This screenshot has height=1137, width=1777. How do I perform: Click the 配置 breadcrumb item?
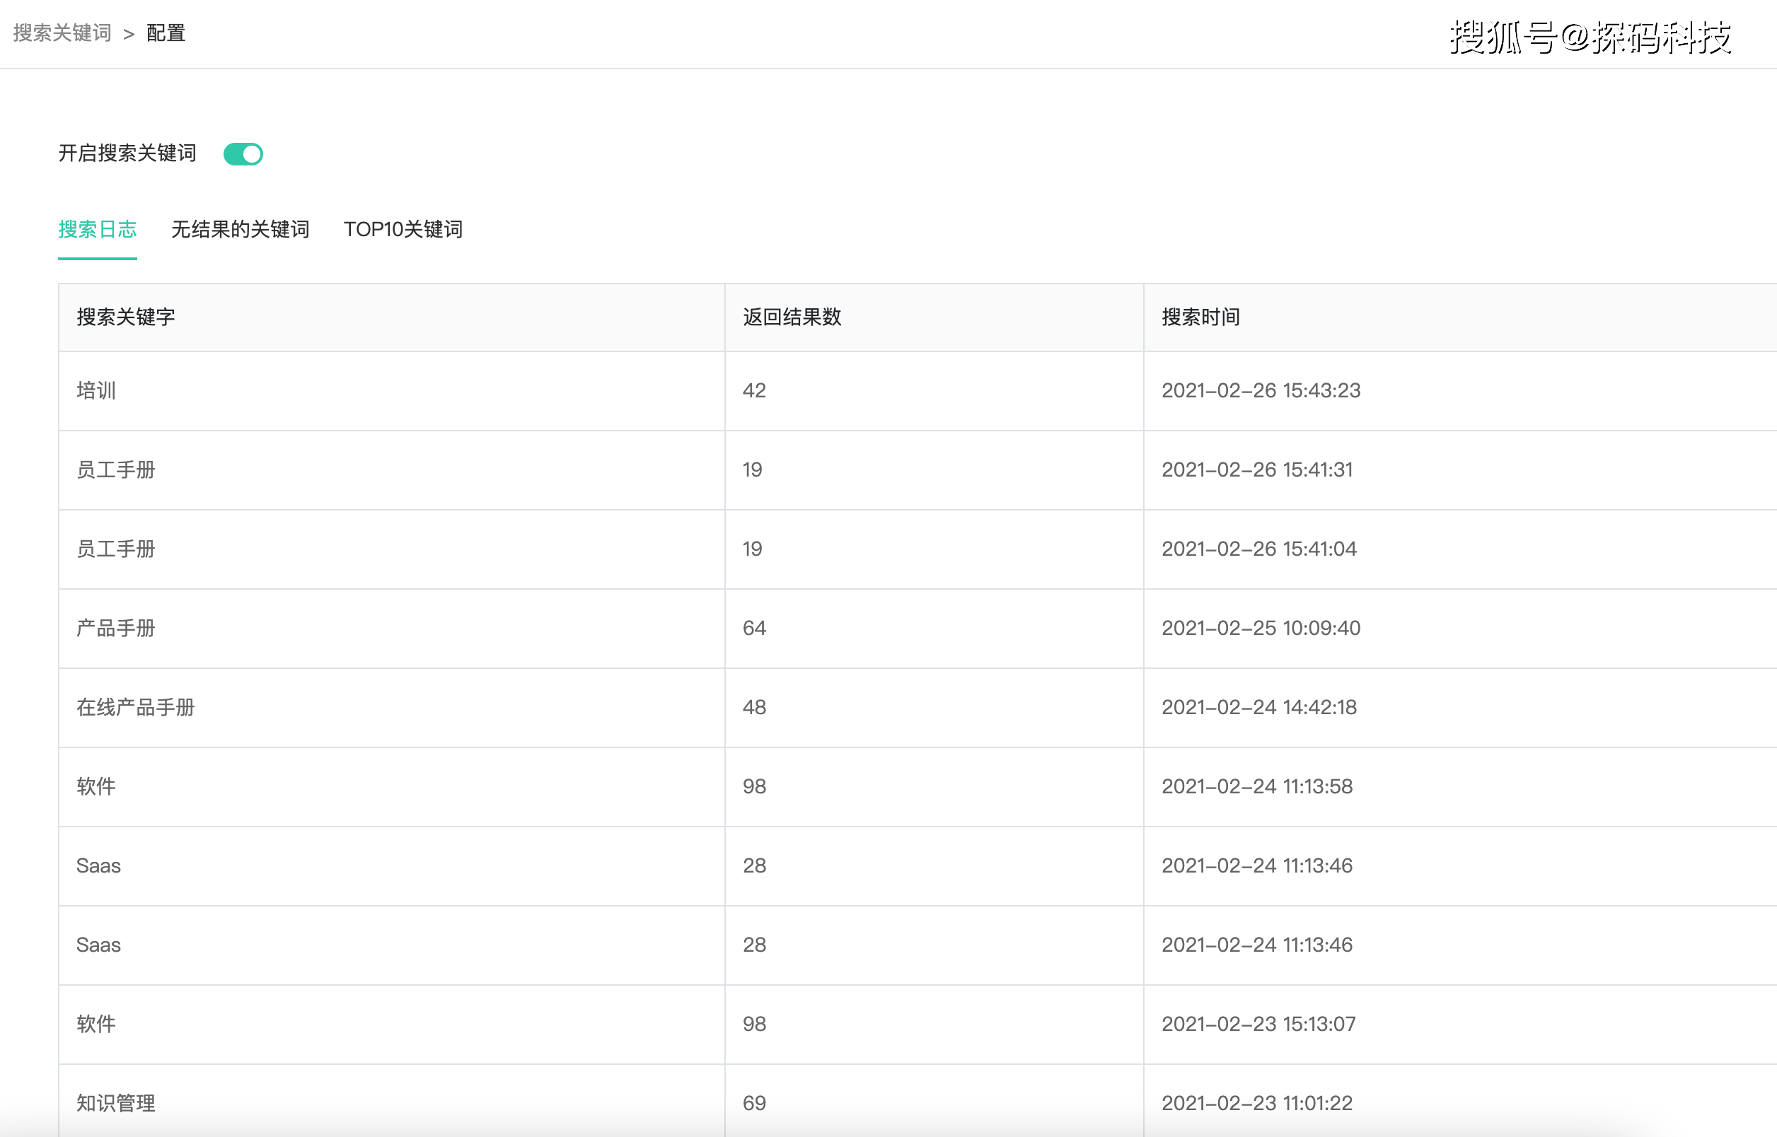pos(166,33)
